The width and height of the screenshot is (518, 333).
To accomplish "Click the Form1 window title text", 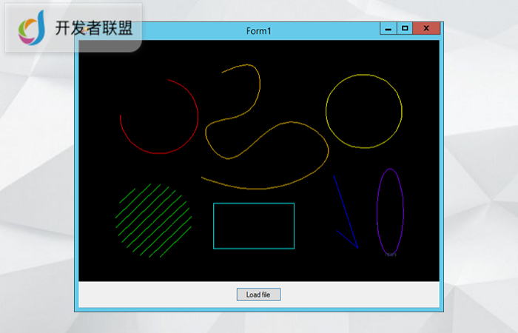I will (258, 30).
